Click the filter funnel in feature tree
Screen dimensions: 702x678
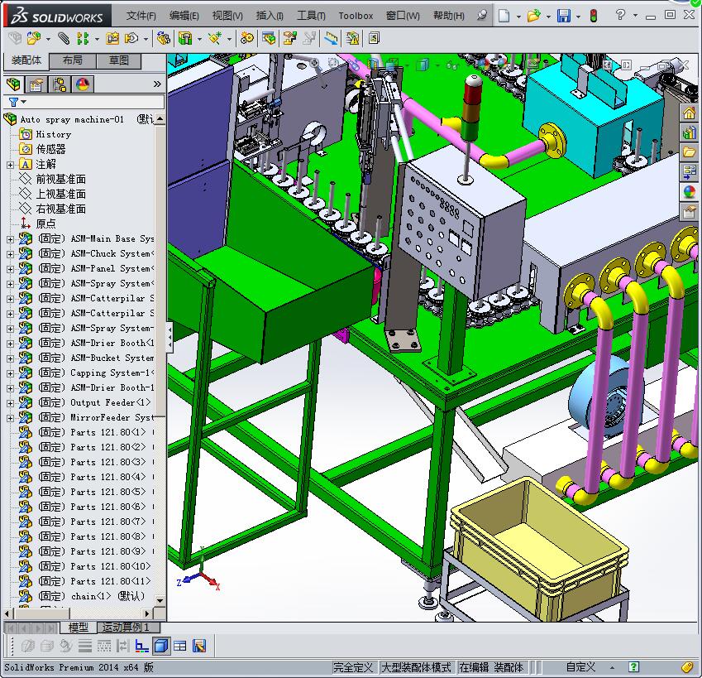(x=13, y=102)
